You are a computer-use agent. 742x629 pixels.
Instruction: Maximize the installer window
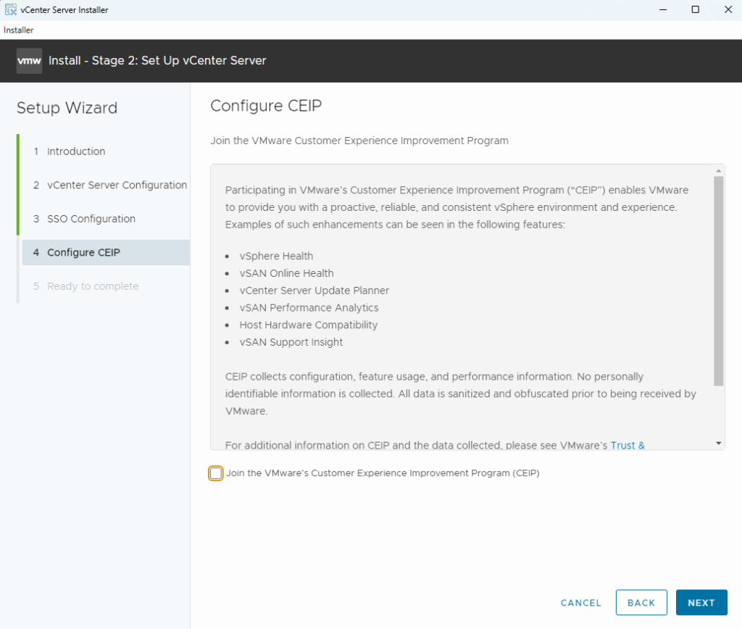pos(695,9)
